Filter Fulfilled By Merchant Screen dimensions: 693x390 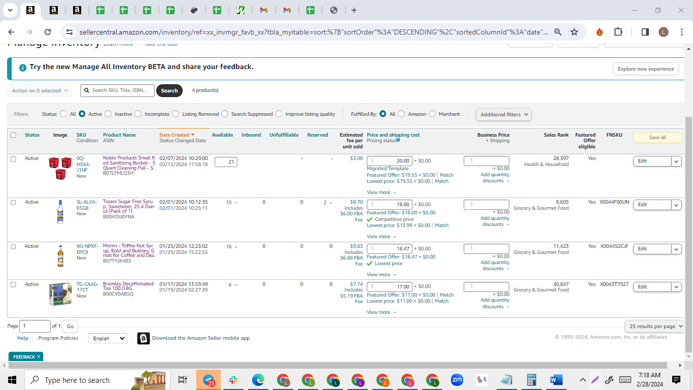coord(432,114)
